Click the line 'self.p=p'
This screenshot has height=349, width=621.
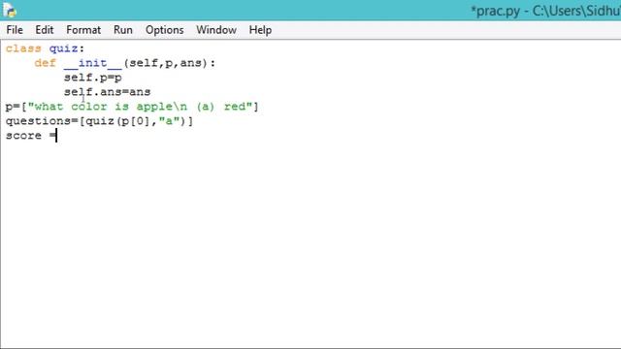[93, 78]
